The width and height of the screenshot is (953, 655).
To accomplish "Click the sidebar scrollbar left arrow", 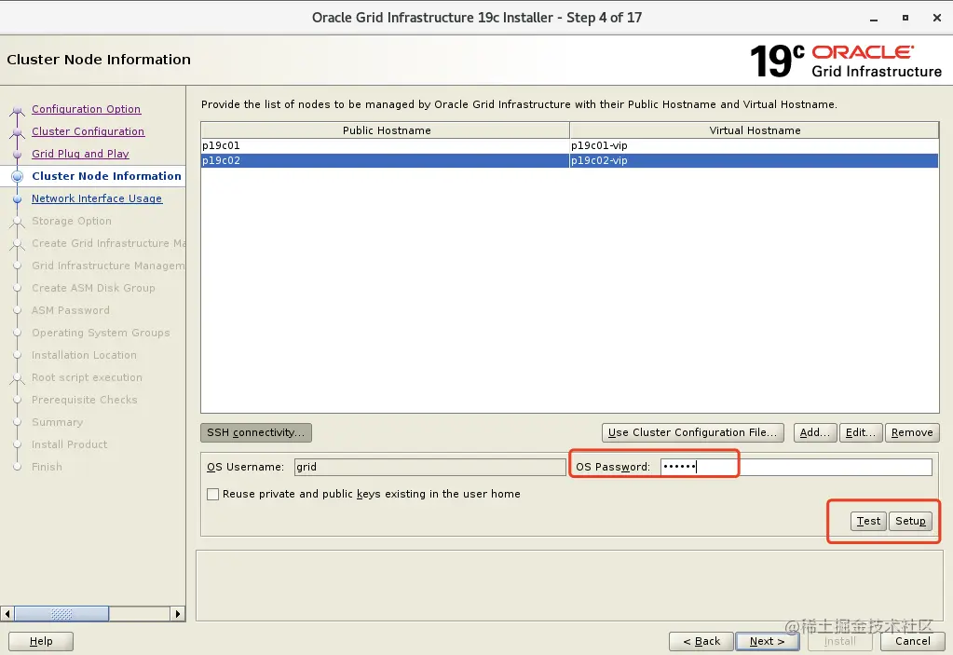I will tap(7, 614).
